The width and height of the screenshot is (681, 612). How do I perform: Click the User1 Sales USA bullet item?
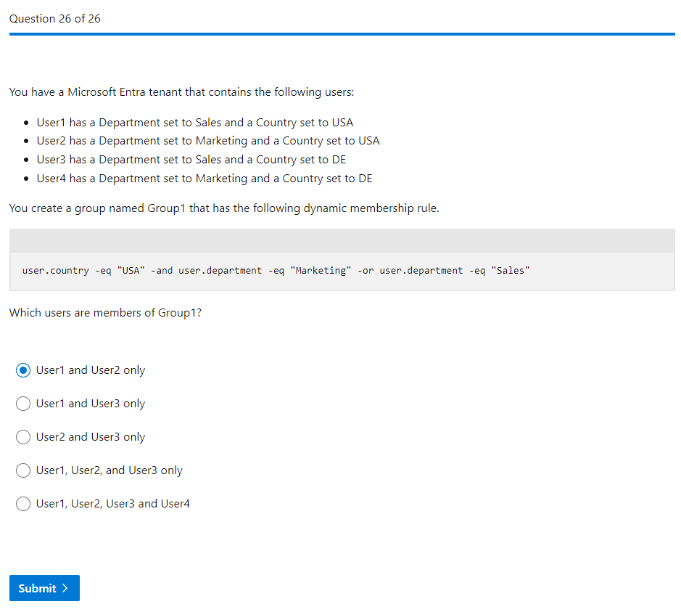point(194,122)
